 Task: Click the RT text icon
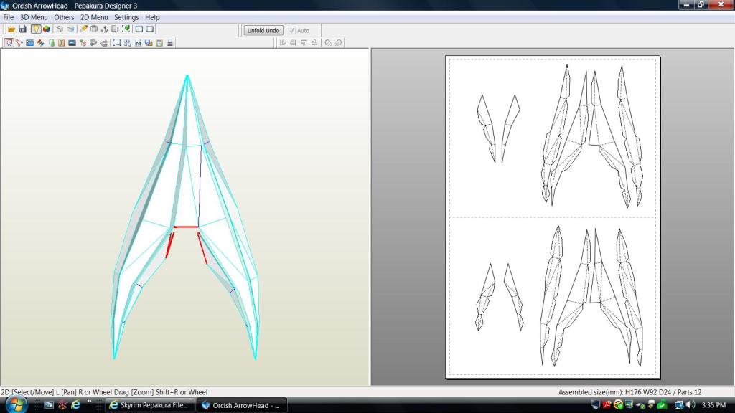point(139,42)
